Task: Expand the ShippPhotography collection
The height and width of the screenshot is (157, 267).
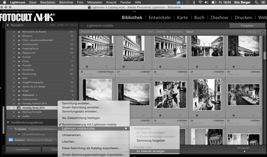Action: click(14, 82)
